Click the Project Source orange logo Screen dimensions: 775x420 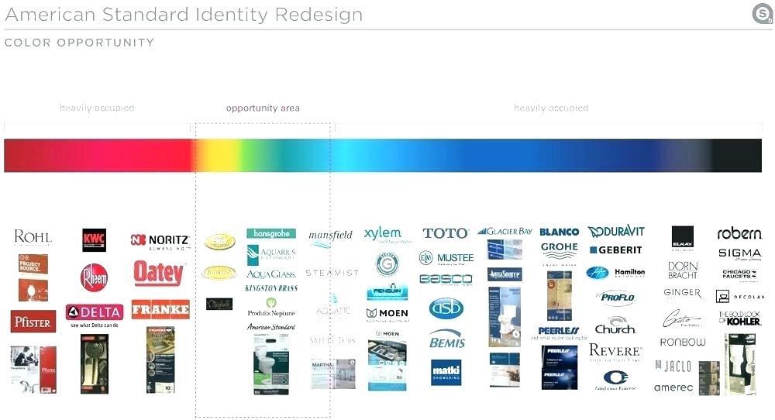pyautogui.click(x=33, y=264)
